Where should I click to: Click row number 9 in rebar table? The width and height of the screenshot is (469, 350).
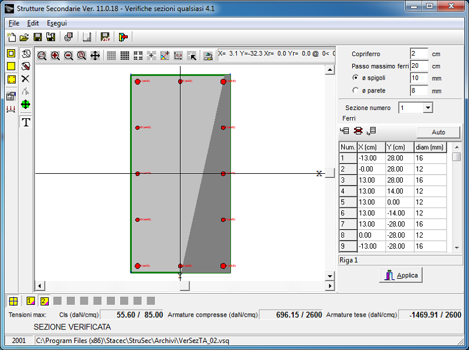click(x=348, y=246)
